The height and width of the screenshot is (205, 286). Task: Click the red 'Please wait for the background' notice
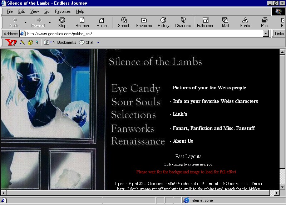(x=186, y=172)
